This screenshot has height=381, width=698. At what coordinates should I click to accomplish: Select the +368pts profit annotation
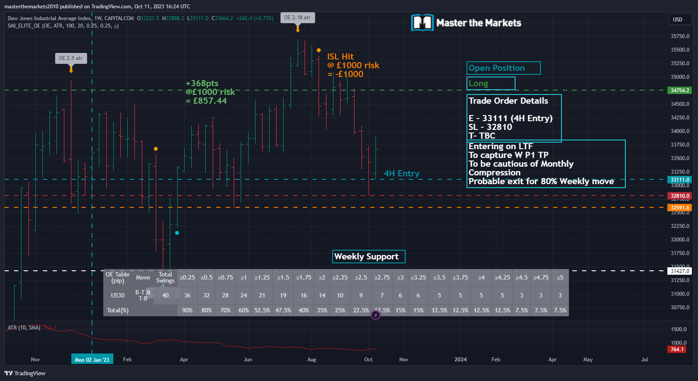pos(210,92)
